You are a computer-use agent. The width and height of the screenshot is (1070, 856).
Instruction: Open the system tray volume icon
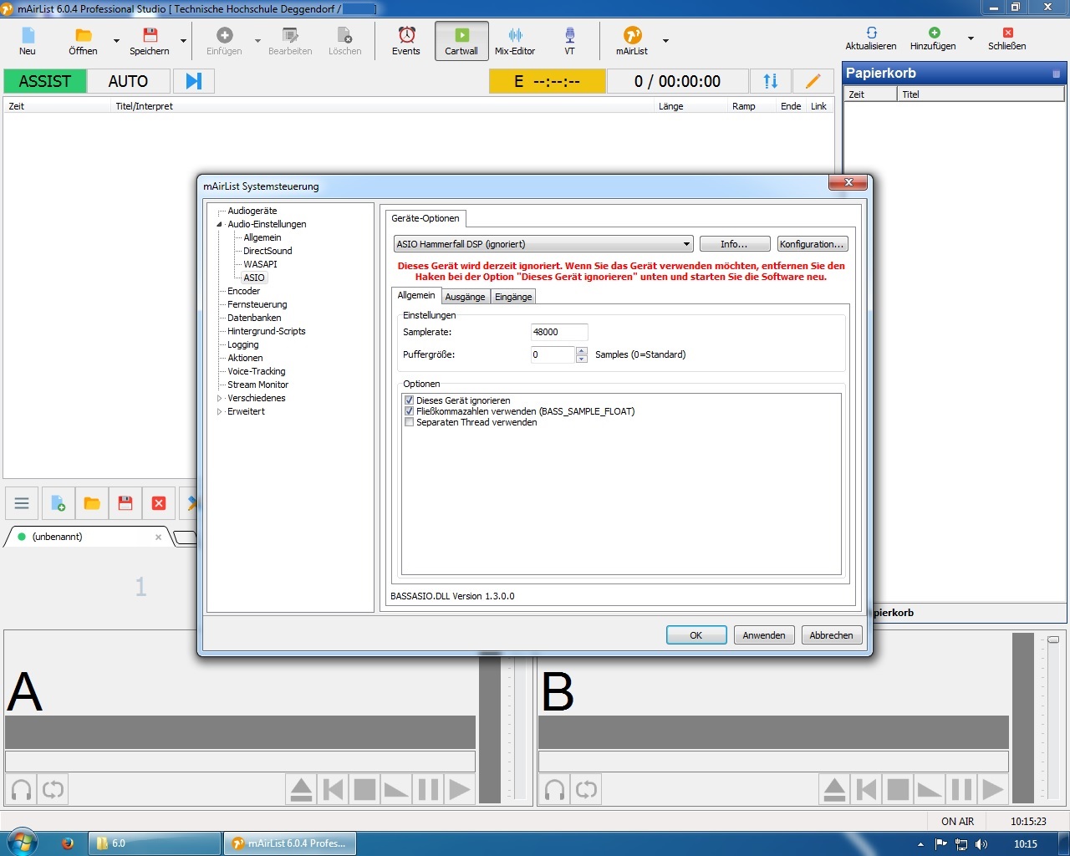tap(981, 844)
